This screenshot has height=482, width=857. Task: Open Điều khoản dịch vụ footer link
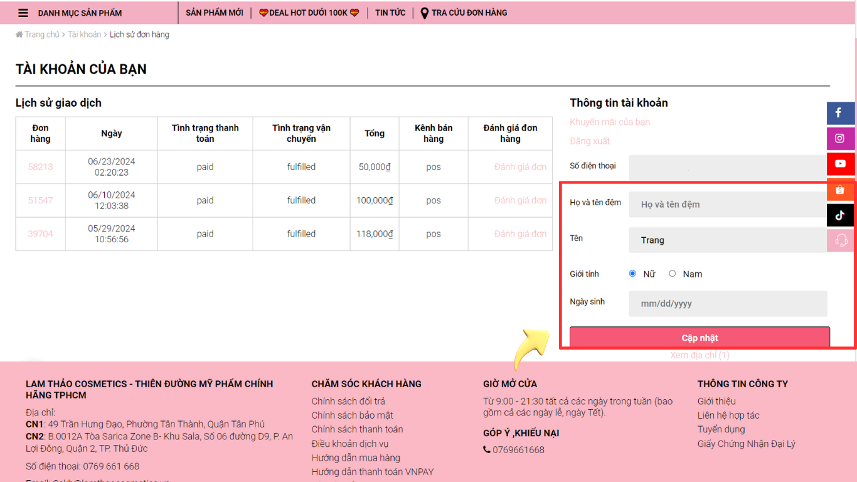350,444
